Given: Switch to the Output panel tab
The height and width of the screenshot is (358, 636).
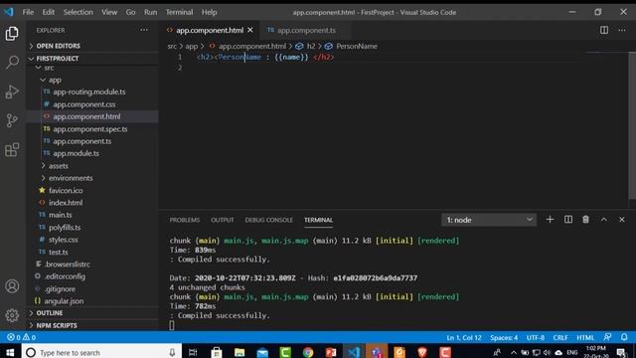Looking at the screenshot, I should (223, 220).
